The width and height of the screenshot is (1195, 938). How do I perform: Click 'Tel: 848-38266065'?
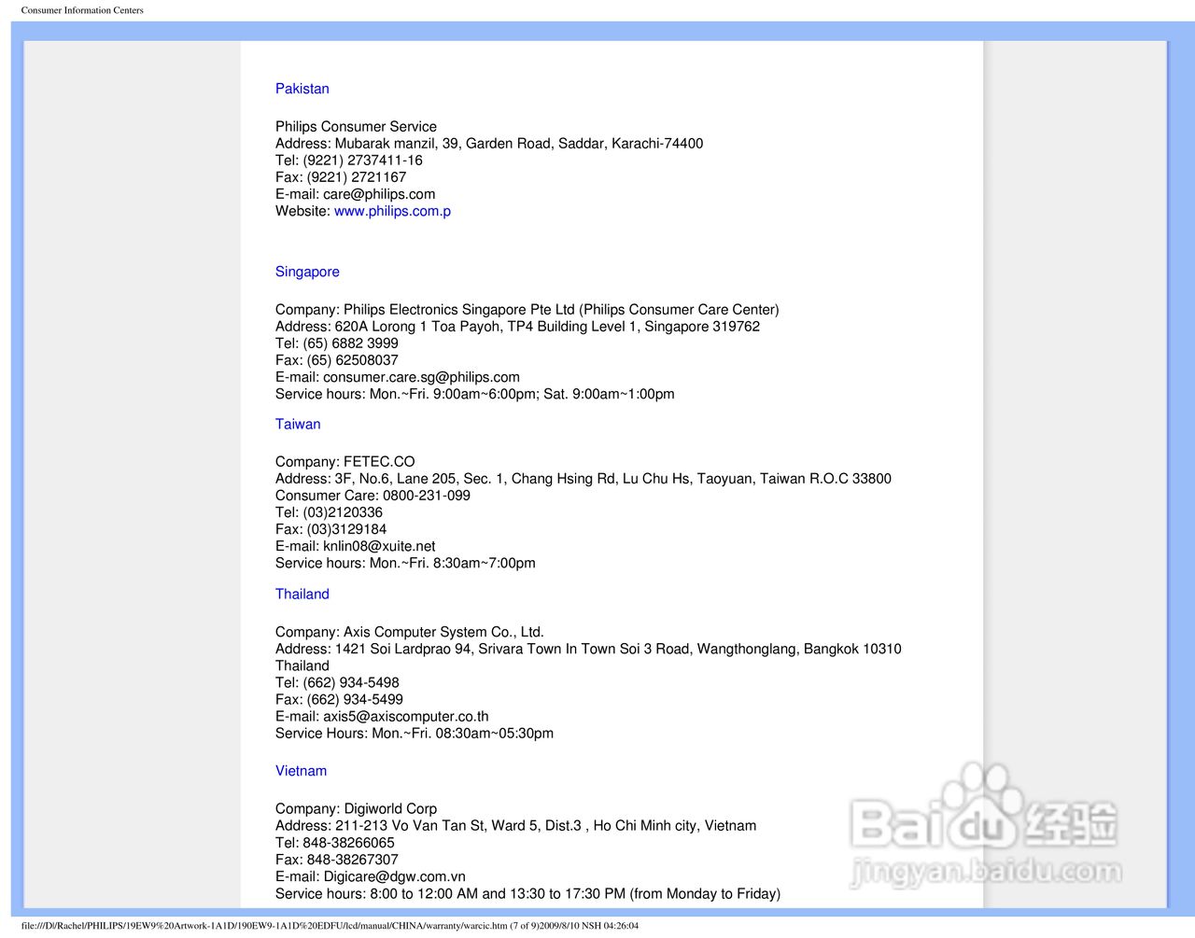(x=335, y=843)
